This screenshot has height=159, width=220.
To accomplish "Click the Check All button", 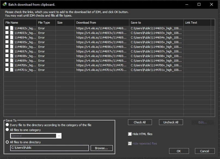I will click(x=140, y=122).
